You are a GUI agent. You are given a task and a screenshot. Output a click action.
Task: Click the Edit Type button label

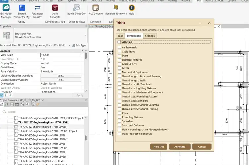tap(81, 45)
